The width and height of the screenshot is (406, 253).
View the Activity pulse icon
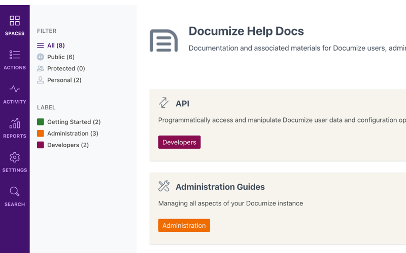[15, 89]
